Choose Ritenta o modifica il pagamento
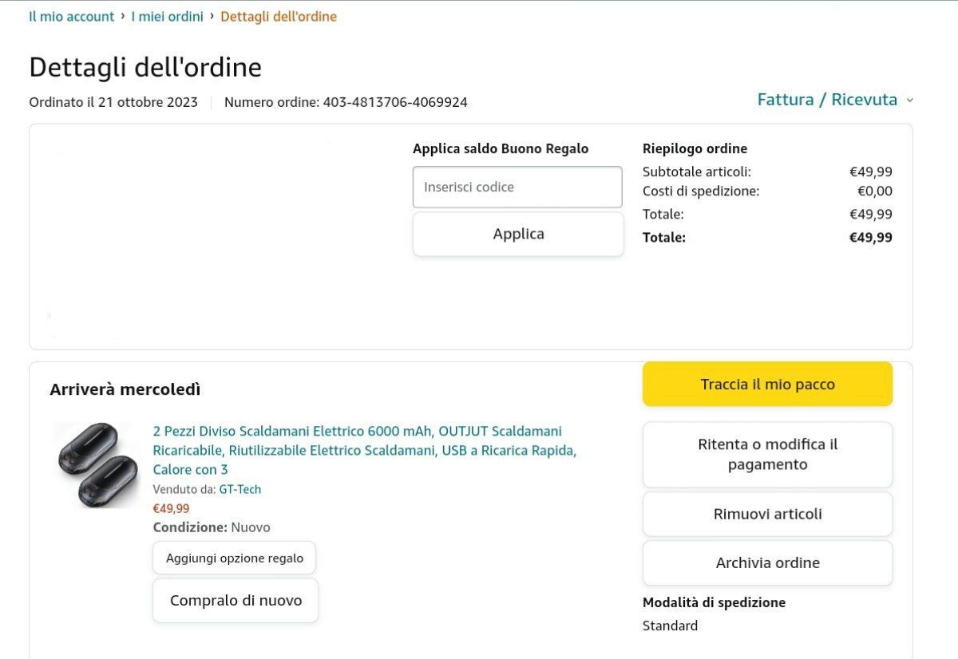The height and width of the screenshot is (659, 958). (x=767, y=455)
